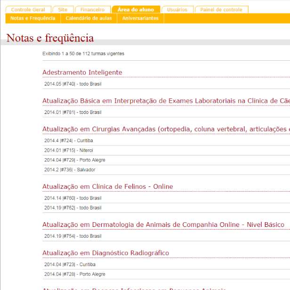Open Atualização em Cirurgias Avançadas course
Viewport: 290px width, 290px height.
coord(165,129)
